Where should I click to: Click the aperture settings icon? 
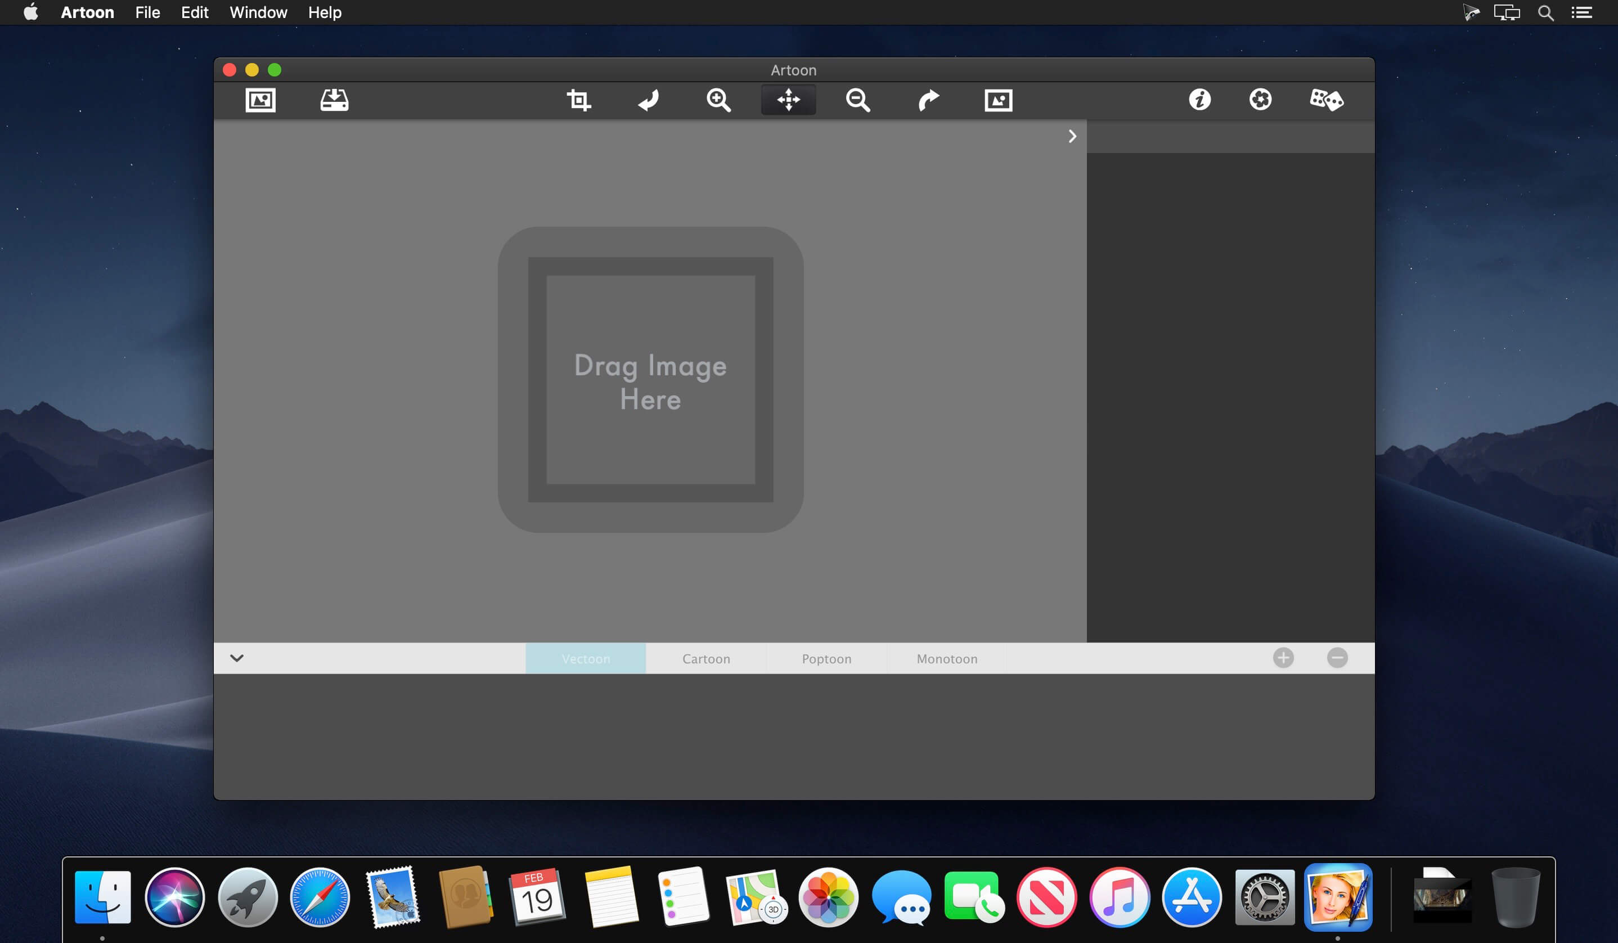point(1260,100)
